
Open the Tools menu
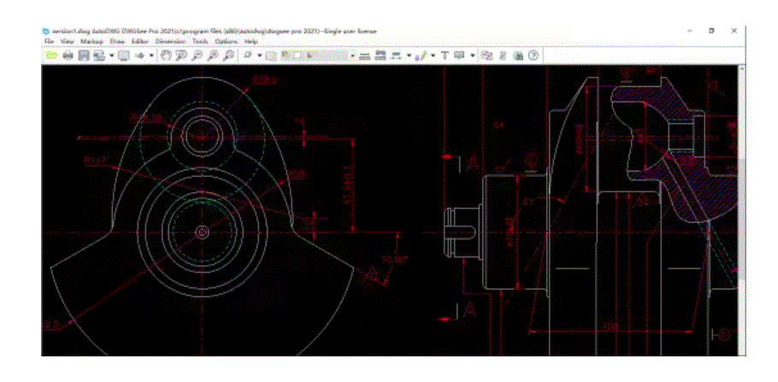pos(200,41)
